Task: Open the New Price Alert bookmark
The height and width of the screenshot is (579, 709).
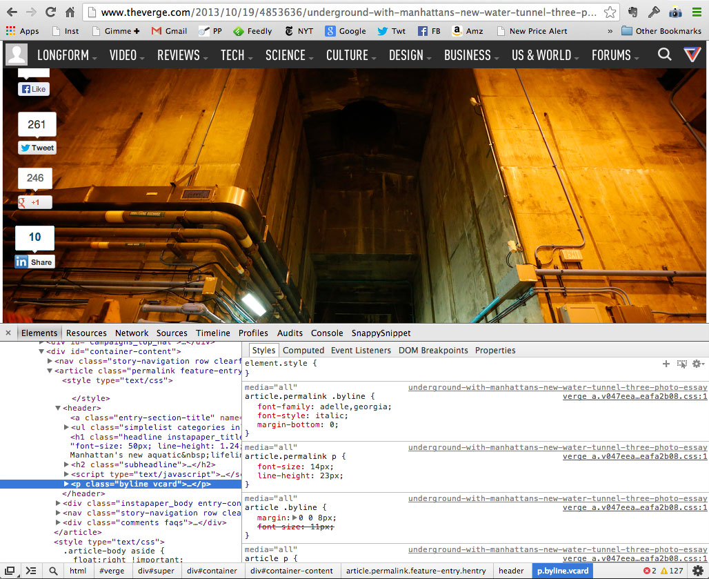Action: click(x=532, y=31)
